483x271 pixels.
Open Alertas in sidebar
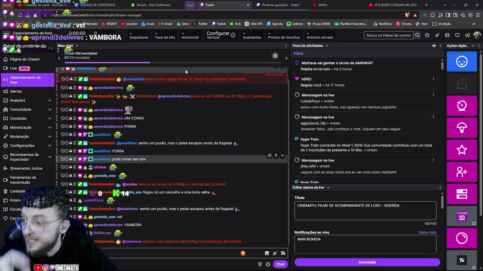point(27,91)
